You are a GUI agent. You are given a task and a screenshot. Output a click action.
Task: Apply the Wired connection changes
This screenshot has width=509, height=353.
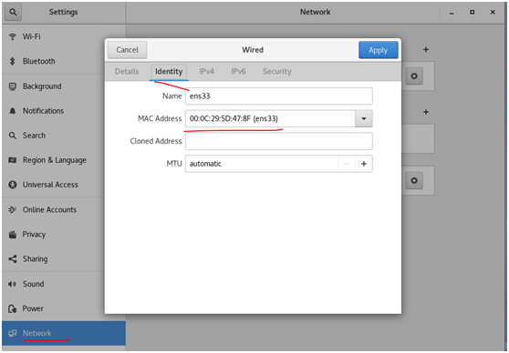pos(379,50)
